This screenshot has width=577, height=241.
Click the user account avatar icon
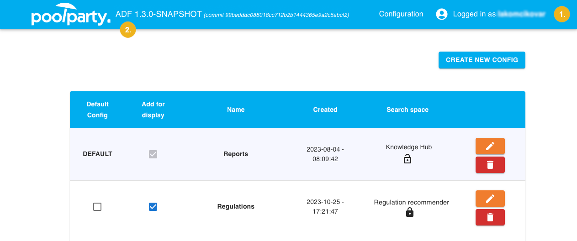tap(442, 14)
